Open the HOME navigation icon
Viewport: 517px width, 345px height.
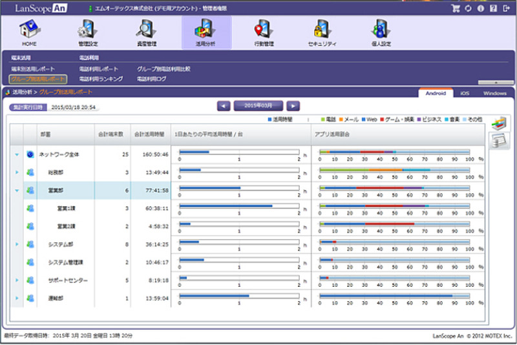29,31
